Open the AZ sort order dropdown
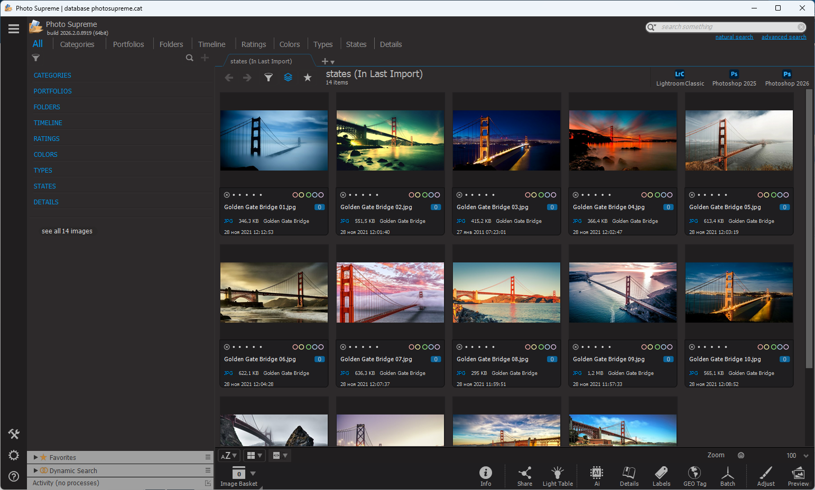Image resolution: width=815 pixels, height=490 pixels. 228,455
